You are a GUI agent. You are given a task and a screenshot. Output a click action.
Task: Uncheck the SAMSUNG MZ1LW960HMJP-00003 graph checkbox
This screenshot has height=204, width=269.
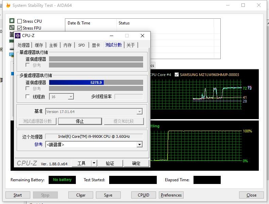[x=176, y=75]
